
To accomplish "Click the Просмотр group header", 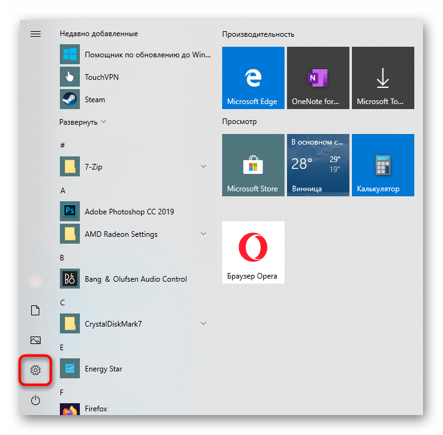I will [x=240, y=122].
